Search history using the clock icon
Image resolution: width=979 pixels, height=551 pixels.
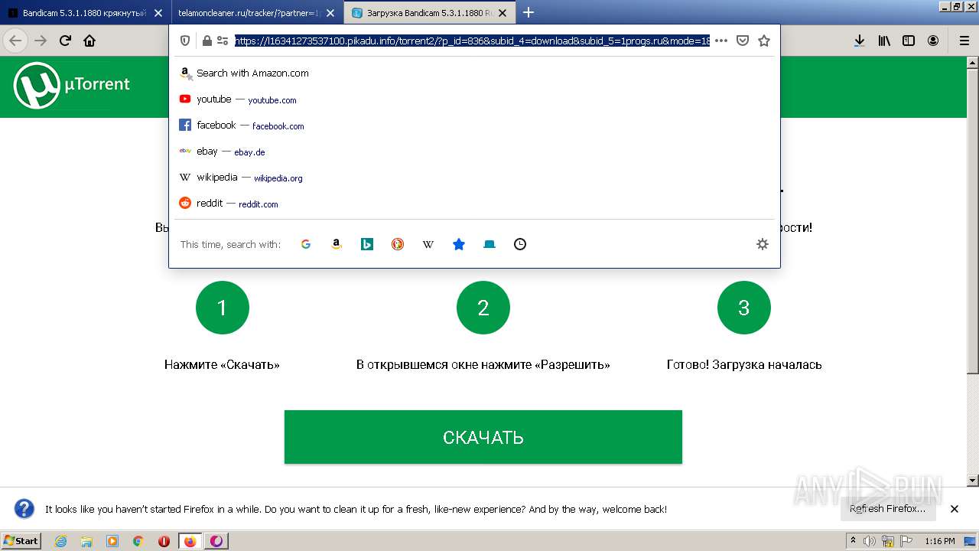click(520, 244)
